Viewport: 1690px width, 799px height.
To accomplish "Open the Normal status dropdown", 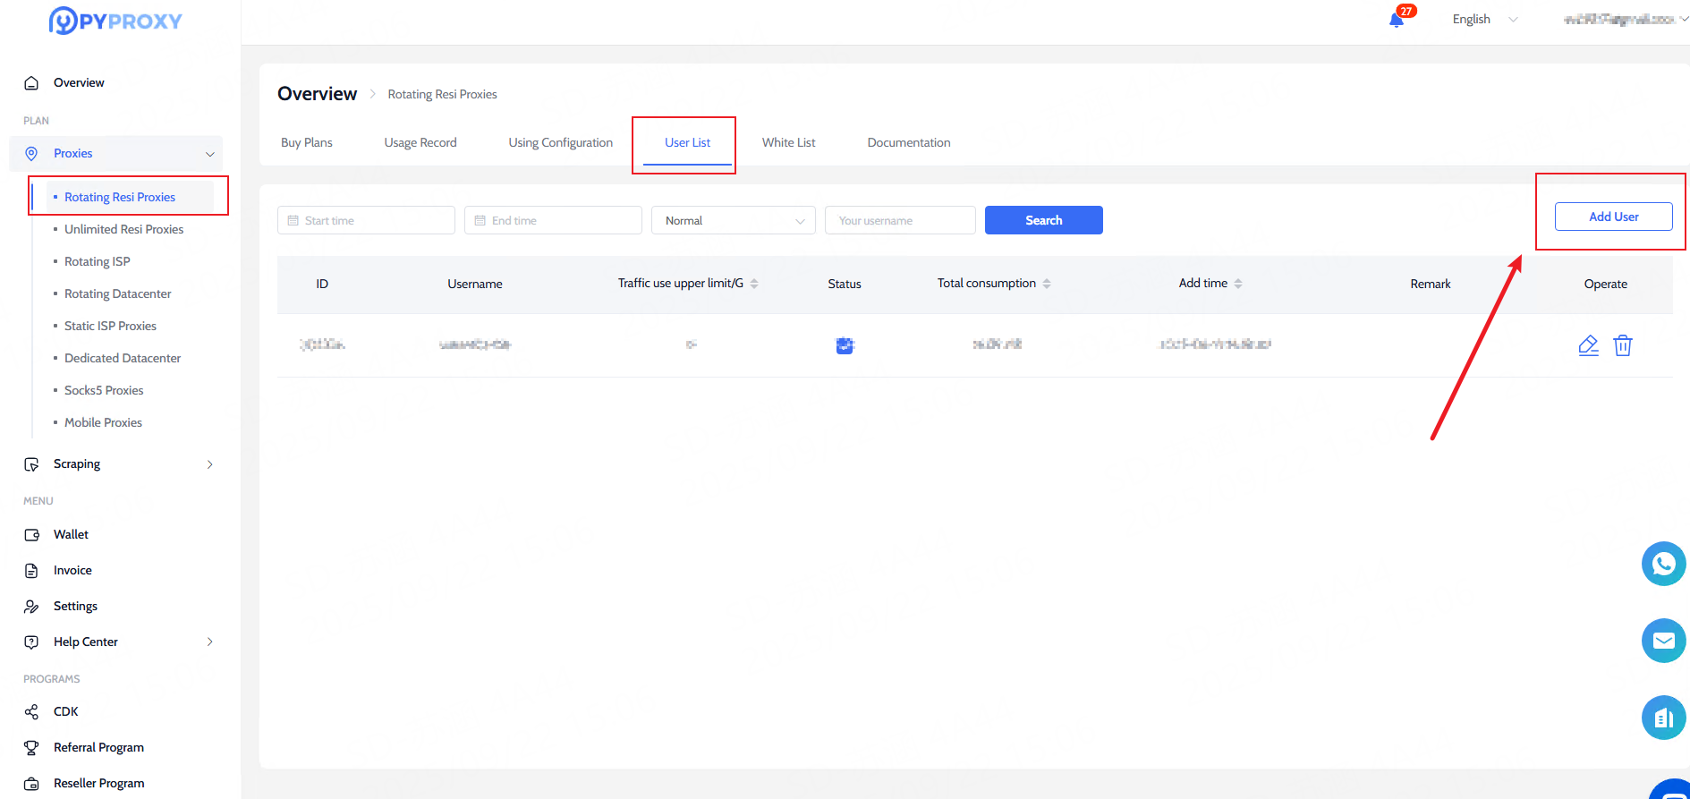I will tap(733, 220).
